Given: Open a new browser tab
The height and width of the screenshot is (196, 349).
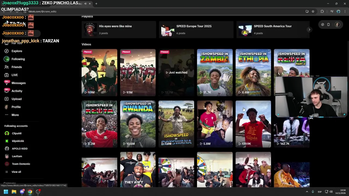Looking at the screenshot, I should [x=96, y=4].
